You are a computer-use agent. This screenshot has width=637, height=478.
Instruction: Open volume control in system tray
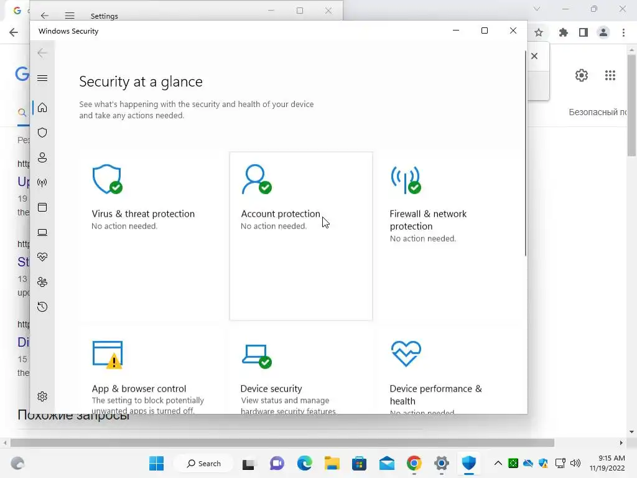click(575, 463)
